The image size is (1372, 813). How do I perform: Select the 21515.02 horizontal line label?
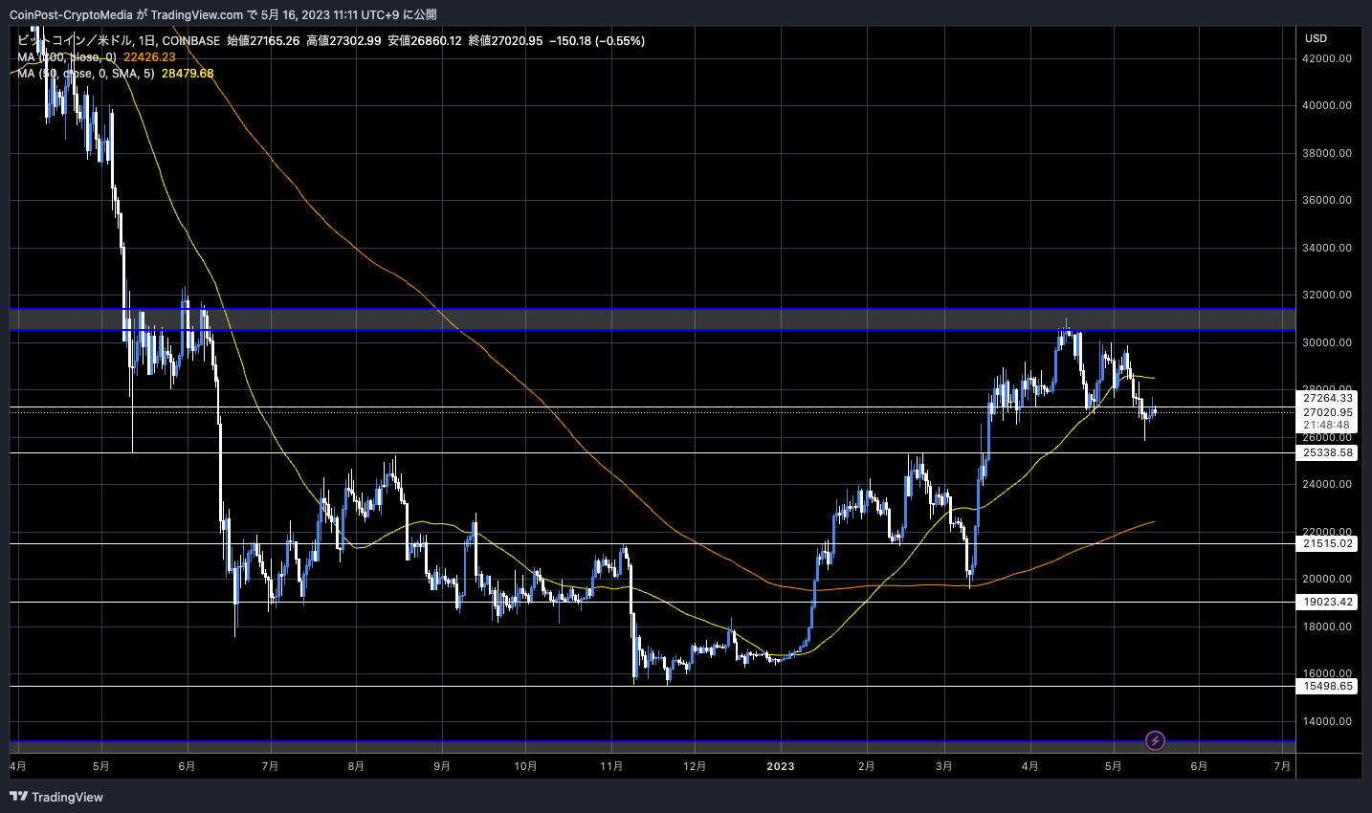1328,543
